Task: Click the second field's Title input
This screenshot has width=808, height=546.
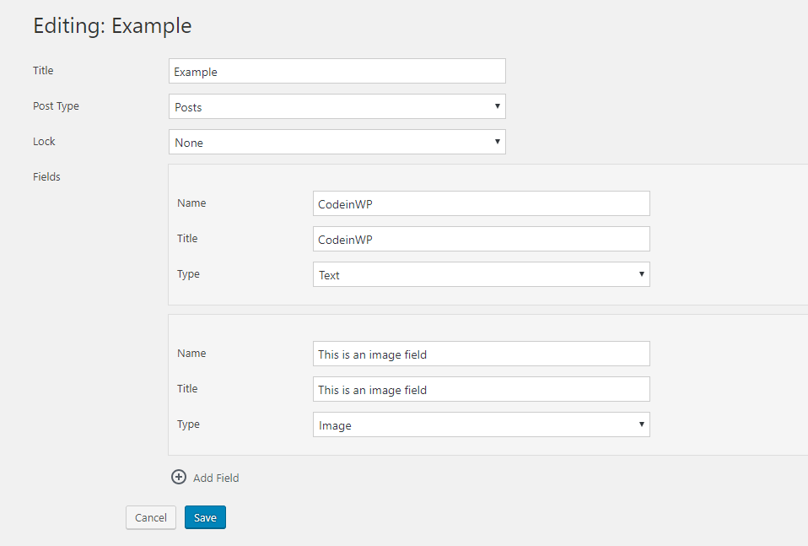Action: (x=482, y=389)
